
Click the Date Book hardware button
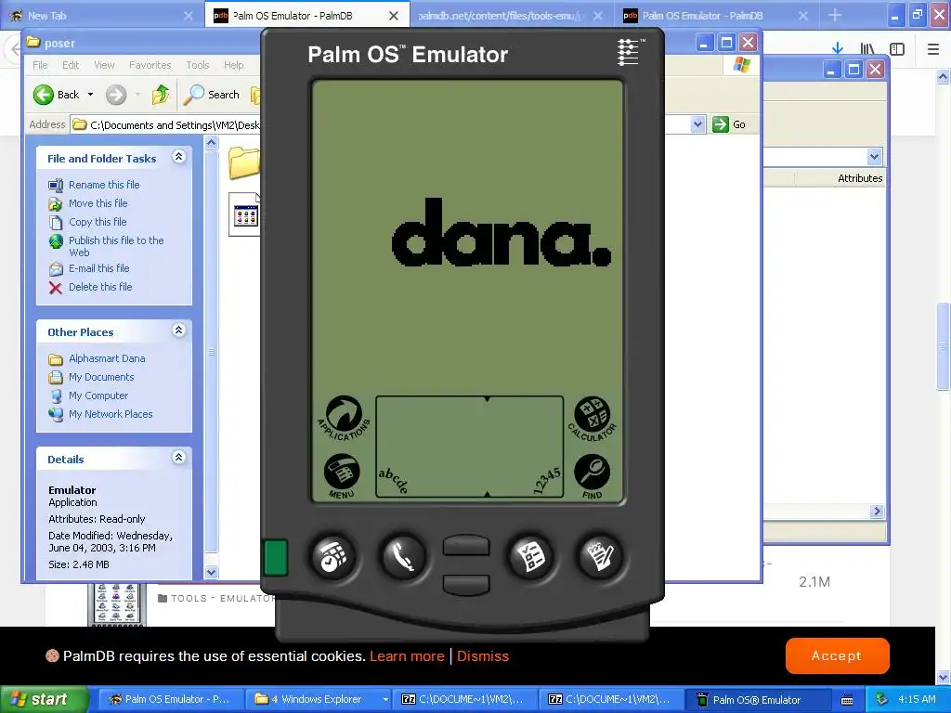tap(332, 557)
